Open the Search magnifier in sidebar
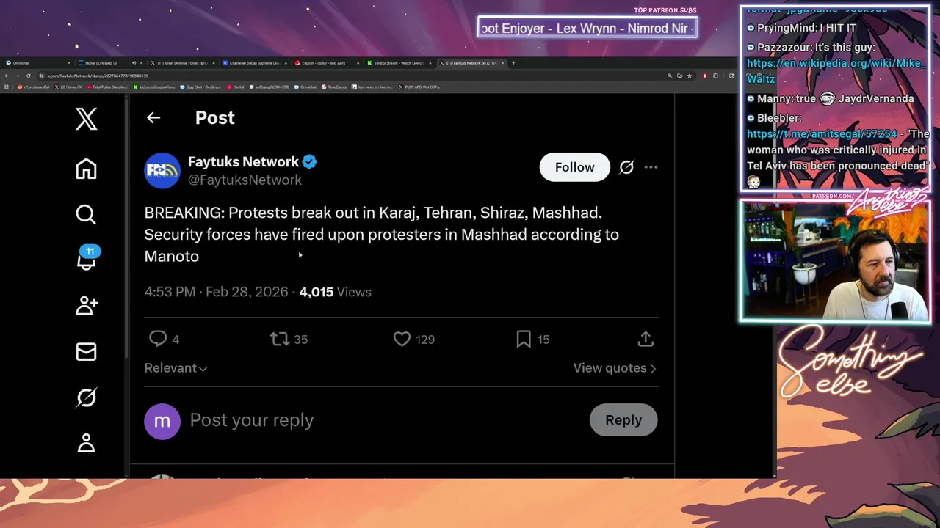 pyautogui.click(x=86, y=214)
